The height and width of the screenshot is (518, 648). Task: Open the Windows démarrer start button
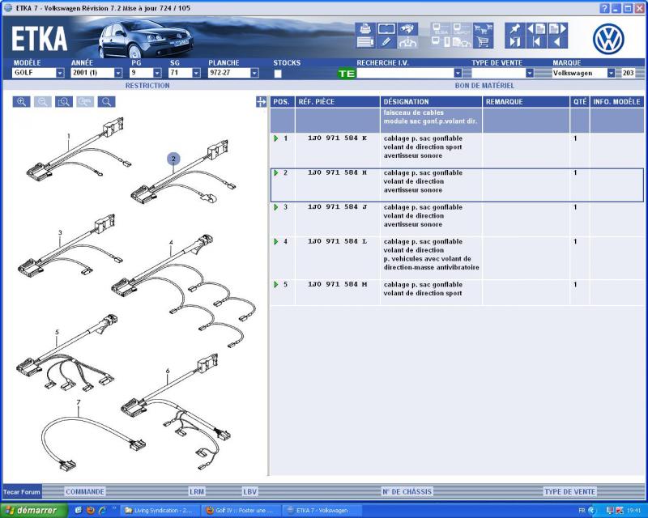[34, 510]
